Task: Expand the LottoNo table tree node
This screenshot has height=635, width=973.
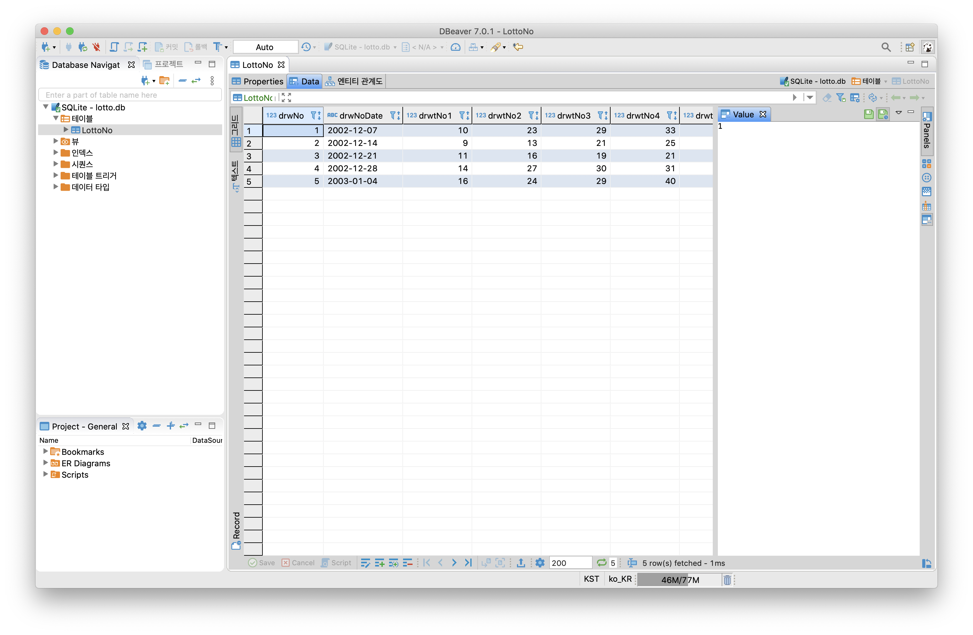Action: (66, 130)
